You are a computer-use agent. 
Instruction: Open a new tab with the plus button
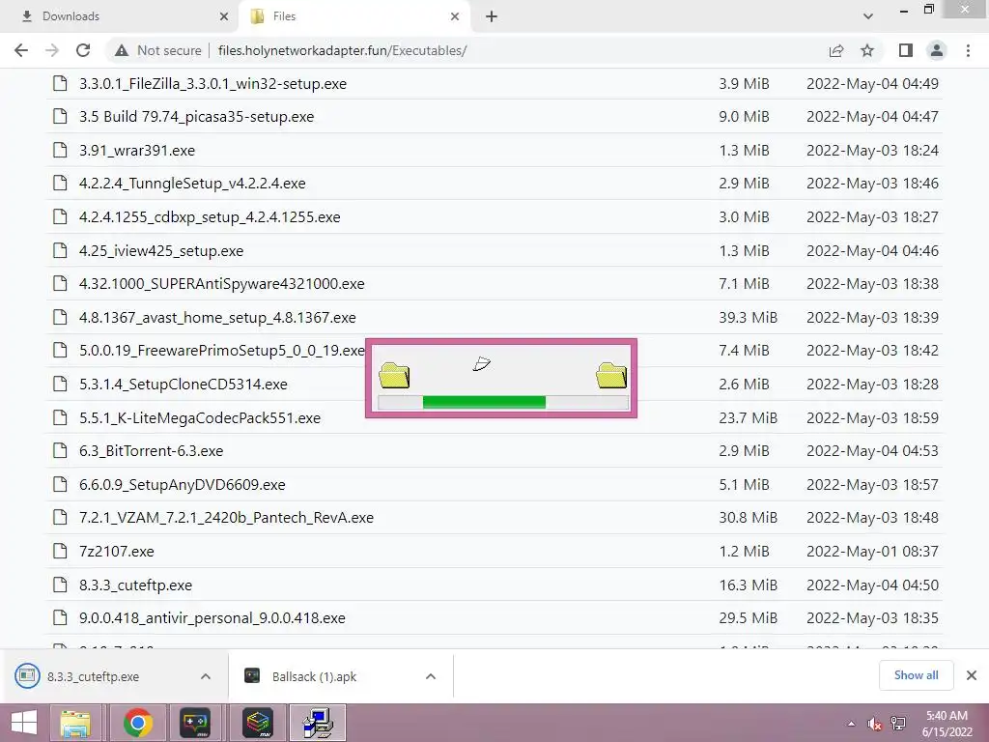(x=492, y=17)
